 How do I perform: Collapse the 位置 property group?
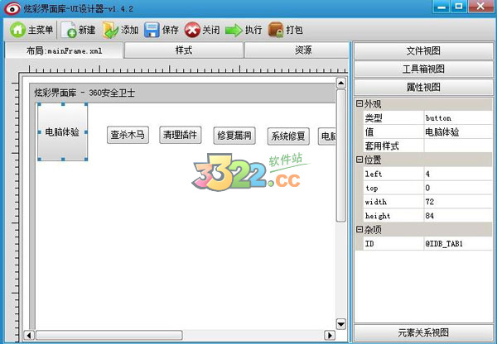tap(359, 160)
